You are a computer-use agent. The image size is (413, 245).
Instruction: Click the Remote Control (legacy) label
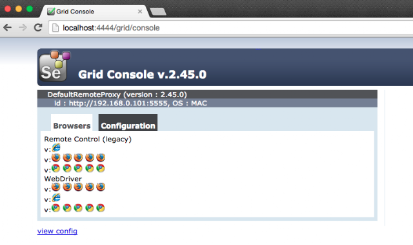pos(88,139)
